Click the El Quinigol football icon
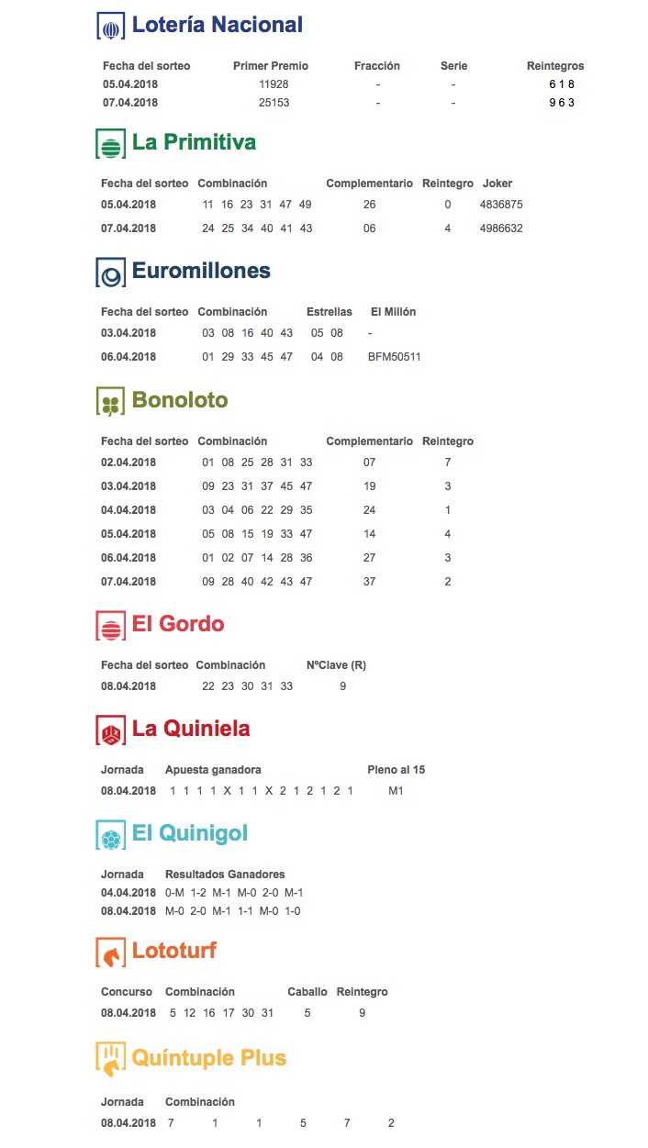 111,835
